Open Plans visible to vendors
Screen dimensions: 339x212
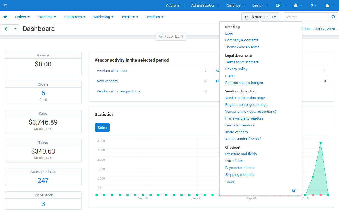point(244,118)
